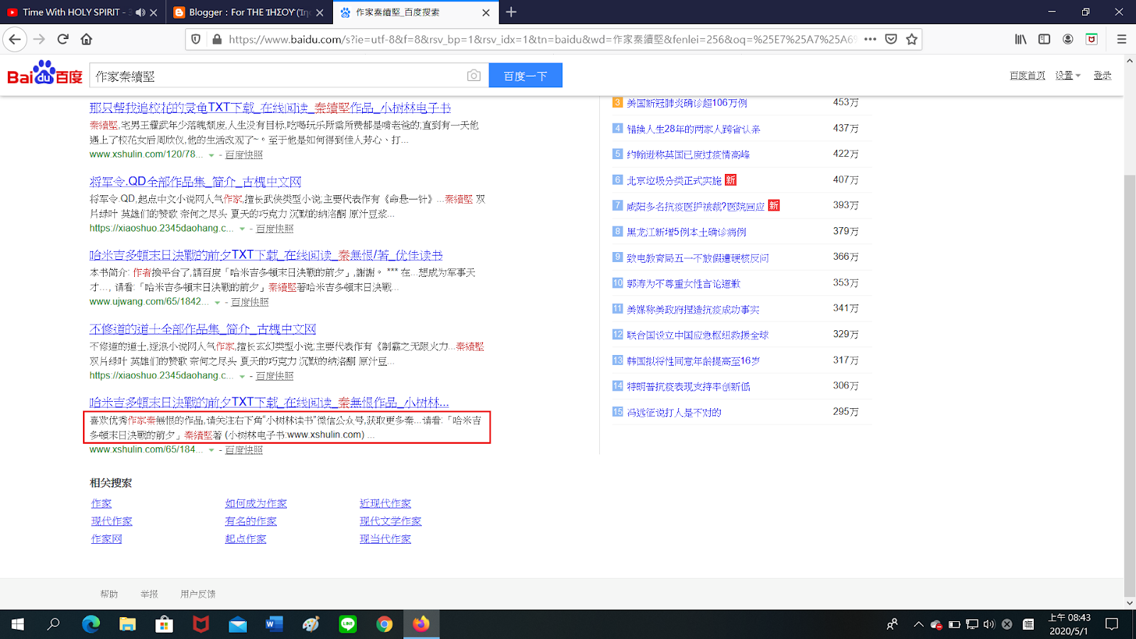Screen dimensions: 1136x639
Task: Click the 举报 footer link
Action: tap(149, 594)
